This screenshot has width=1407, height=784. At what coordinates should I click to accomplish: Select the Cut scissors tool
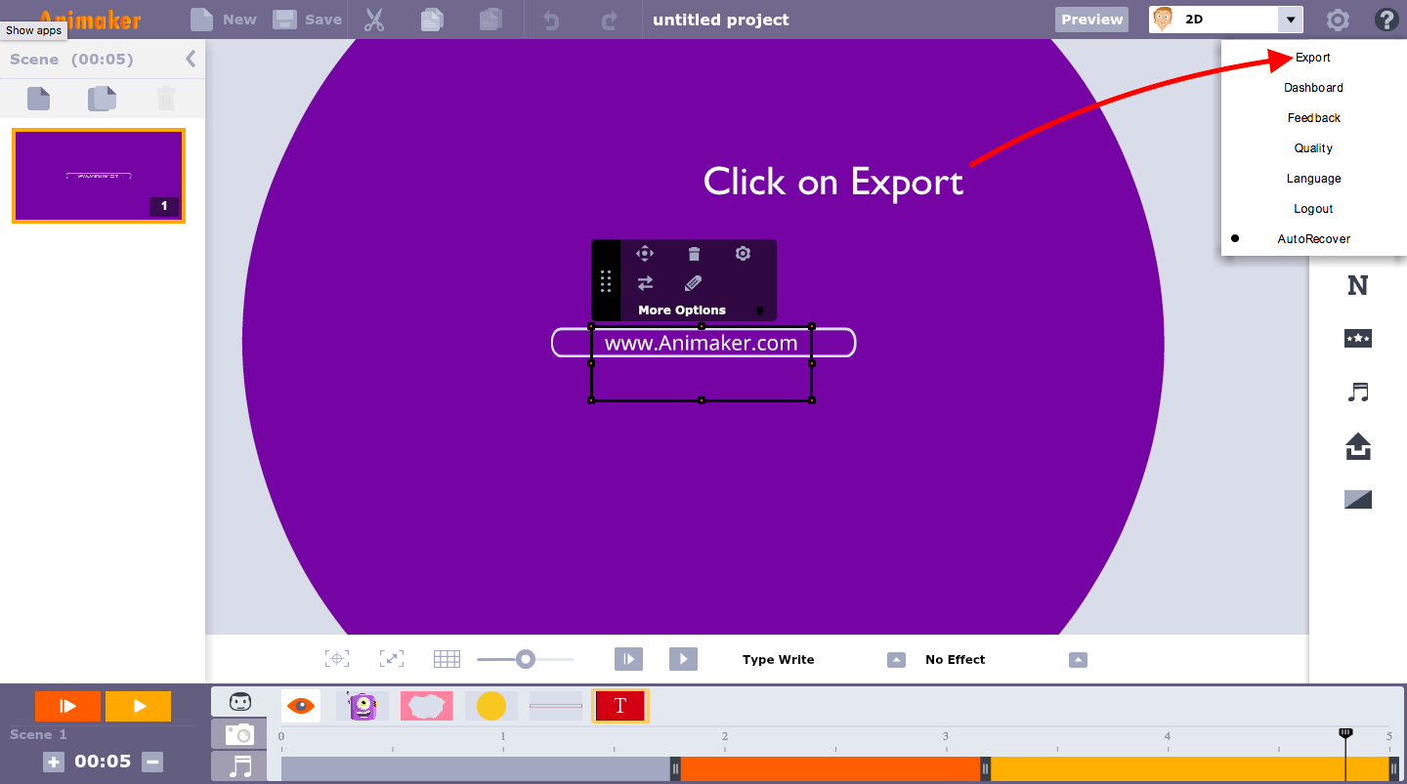tap(374, 20)
